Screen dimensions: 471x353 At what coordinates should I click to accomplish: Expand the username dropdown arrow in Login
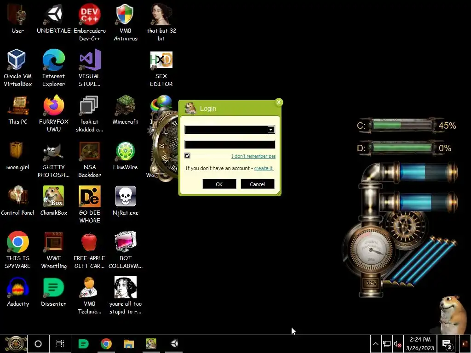coord(270,129)
